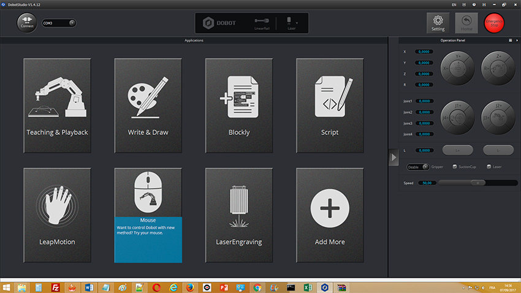
Task: Hit the red Emergency Stop button
Action: (494, 23)
